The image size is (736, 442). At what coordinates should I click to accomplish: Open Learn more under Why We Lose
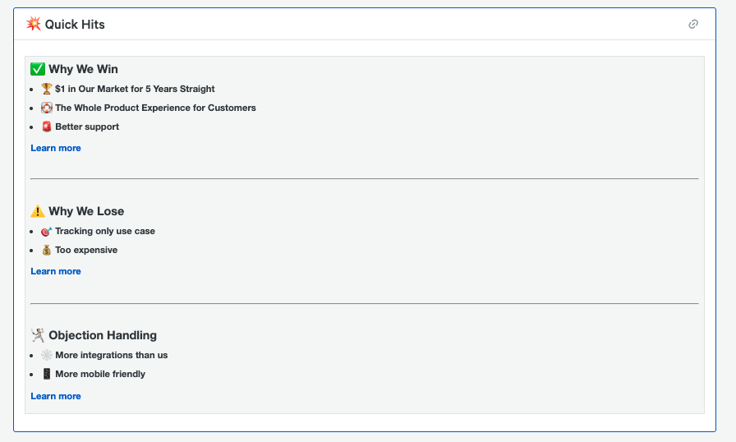56,271
